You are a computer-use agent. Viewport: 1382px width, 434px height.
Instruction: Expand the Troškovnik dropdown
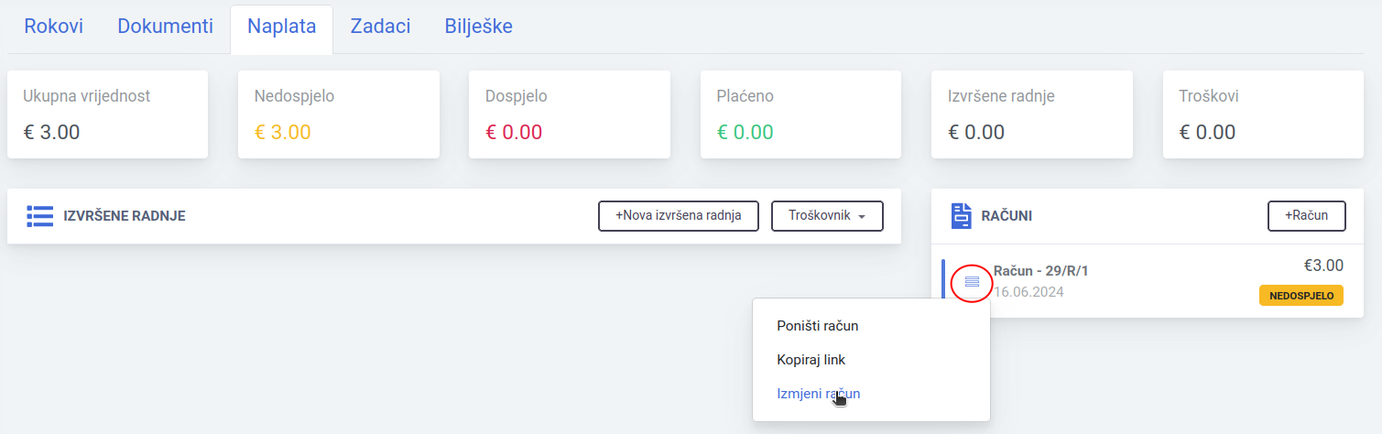[827, 216]
